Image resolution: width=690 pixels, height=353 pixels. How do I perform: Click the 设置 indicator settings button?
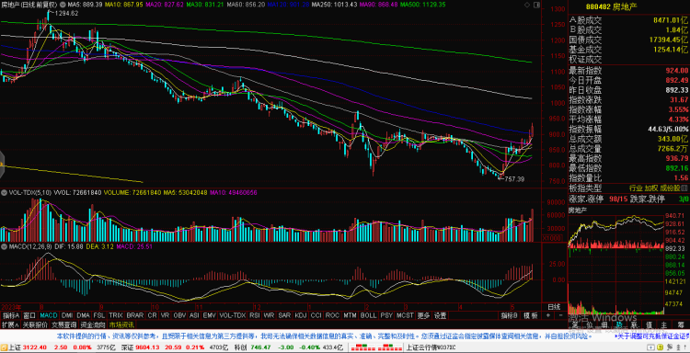click(x=440, y=315)
